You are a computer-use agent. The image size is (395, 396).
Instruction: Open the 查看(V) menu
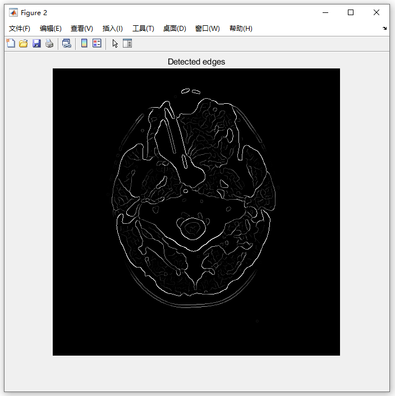click(82, 29)
